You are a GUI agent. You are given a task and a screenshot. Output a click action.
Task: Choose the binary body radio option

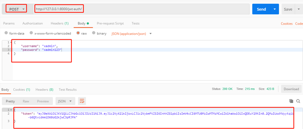(99, 33)
